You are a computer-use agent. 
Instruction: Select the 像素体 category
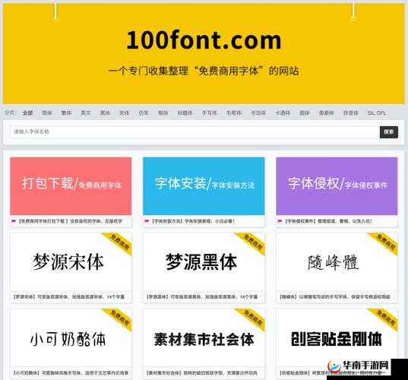coord(326,112)
